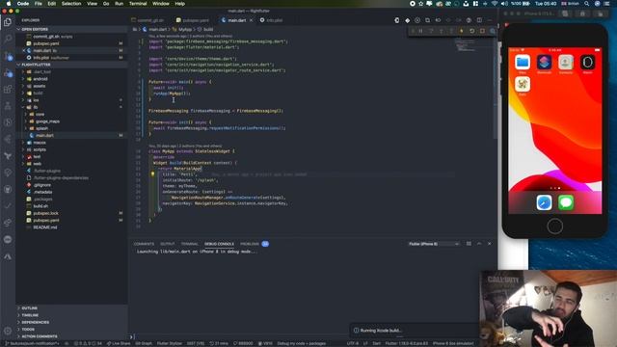Open the View menu

coord(93,4)
